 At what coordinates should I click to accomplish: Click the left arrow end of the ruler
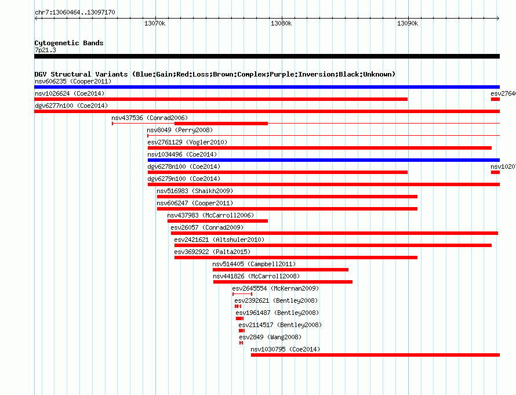click(36, 18)
